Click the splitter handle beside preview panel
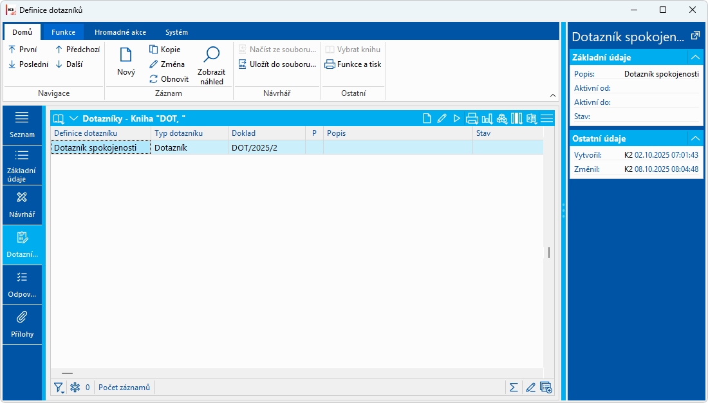This screenshot has width=708, height=403. 564,211
